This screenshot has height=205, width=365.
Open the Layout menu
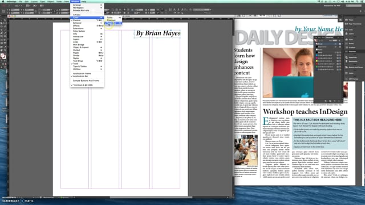coord(34,1)
